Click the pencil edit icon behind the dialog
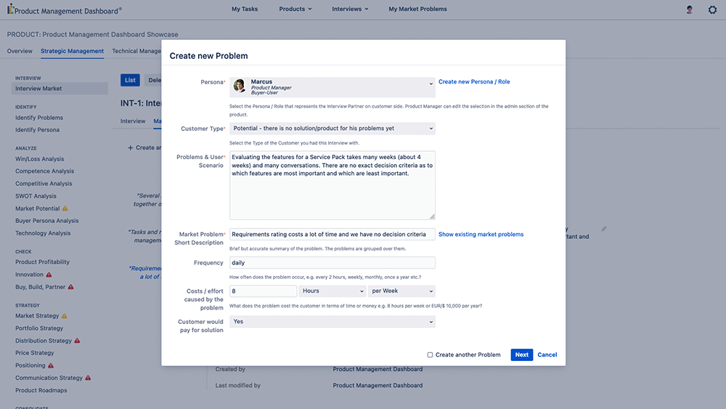Image resolution: width=726 pixels, height=409 pixels. [604, 229]
